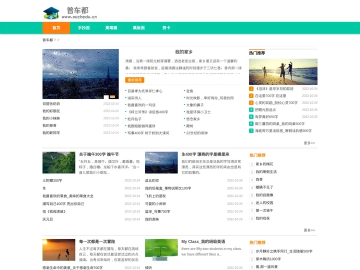Open 邻居张奶奶 article link
The width and height of the screenshot is (360, 270).
(x=51, y=104)
